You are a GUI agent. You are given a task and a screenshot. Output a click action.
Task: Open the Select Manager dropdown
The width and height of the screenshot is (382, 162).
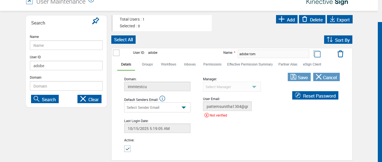pos(254,87)
